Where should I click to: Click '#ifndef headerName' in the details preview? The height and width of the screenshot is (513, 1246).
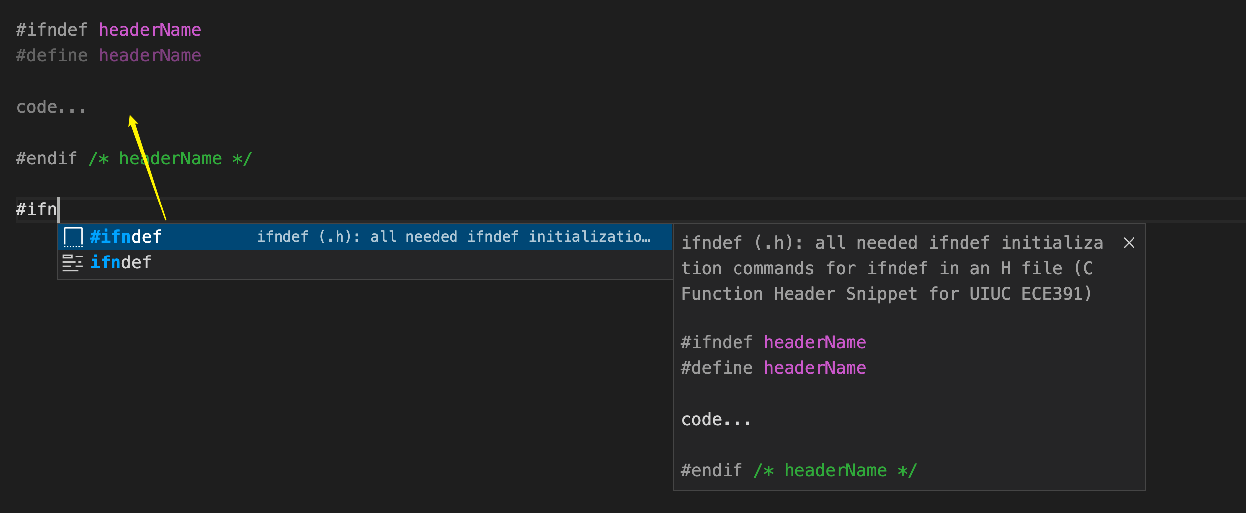[774, 342]
